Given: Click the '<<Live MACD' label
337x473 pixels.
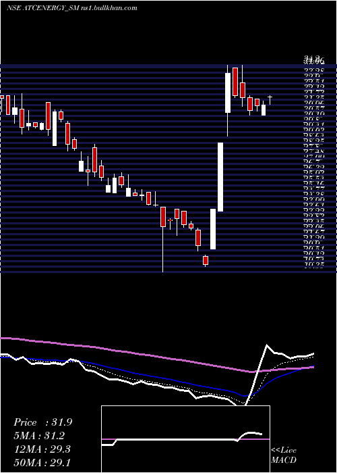Looking at the screenshot, I should [284, 455].
